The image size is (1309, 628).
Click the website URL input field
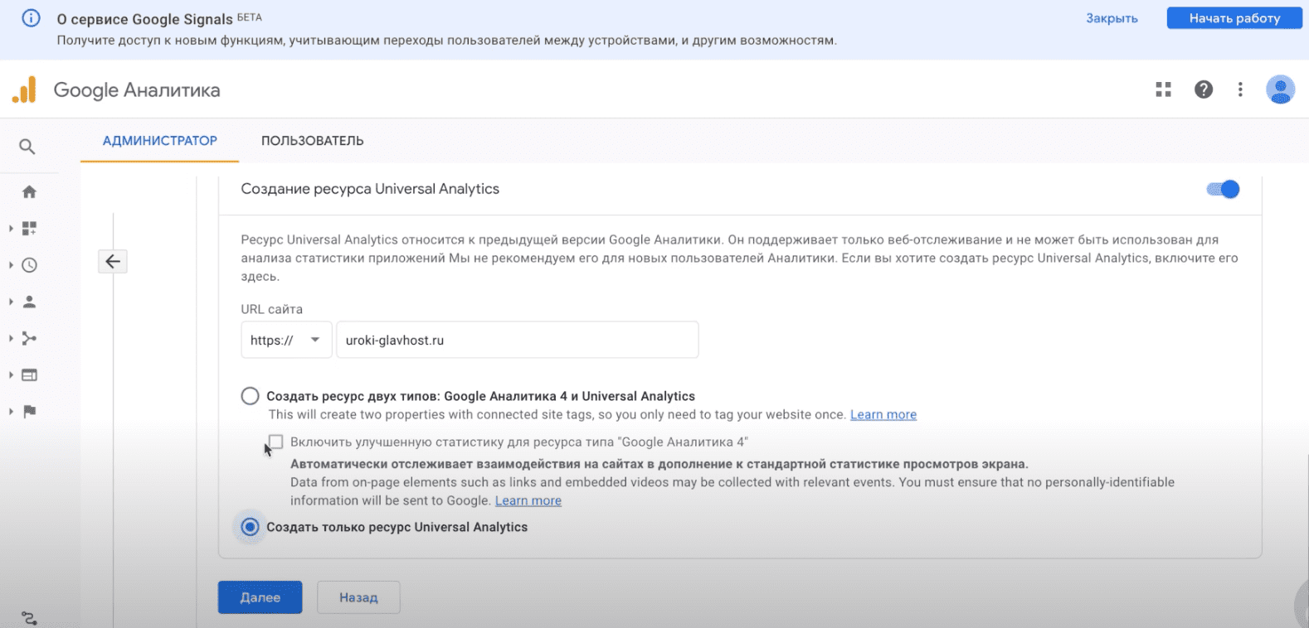coord(517,340)
